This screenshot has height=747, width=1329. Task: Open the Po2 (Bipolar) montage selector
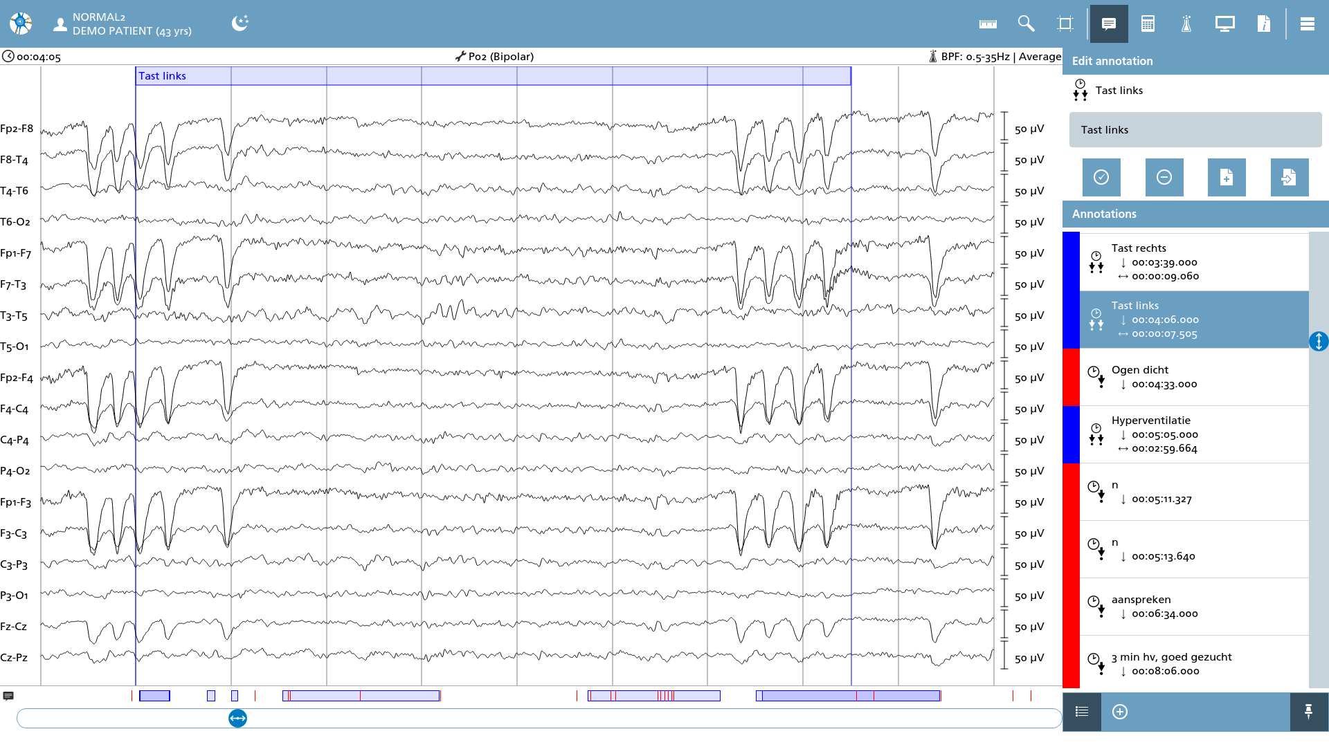[494, 57]
